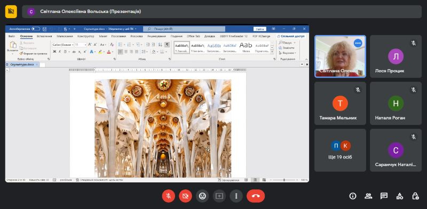Toggle the AutoSave switch in Word

click(36, 29)
